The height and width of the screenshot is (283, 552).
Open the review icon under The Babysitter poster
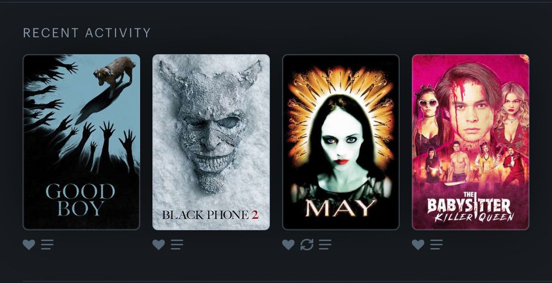click(436, 244)
